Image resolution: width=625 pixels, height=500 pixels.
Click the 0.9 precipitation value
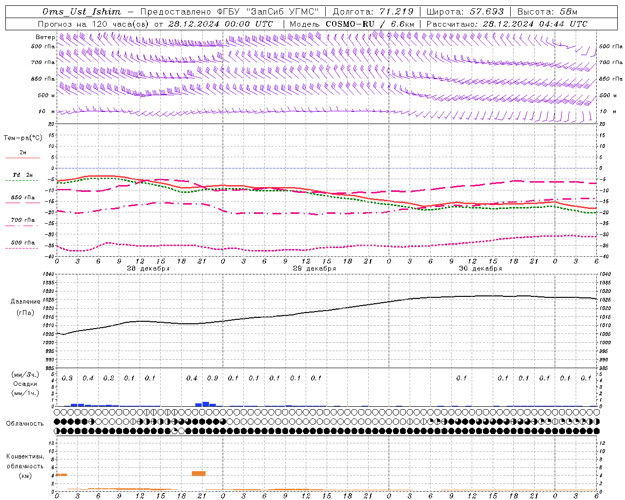(x=212, y=378)
